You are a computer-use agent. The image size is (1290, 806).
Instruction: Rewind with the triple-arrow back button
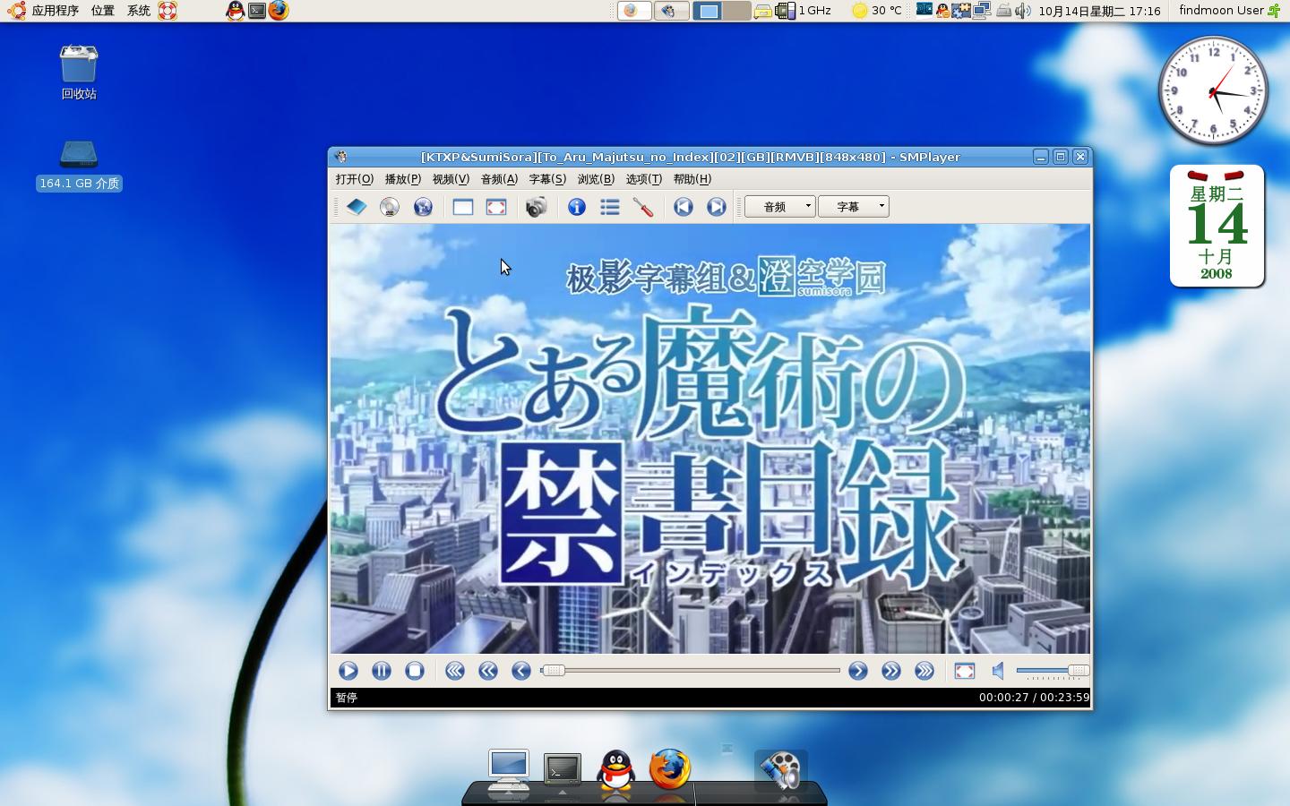[455, 671]
